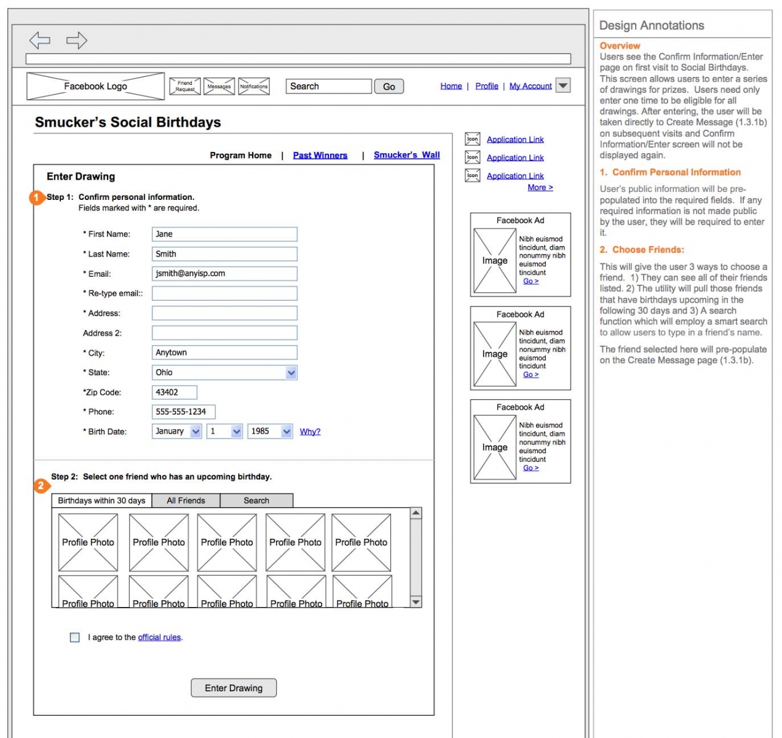Click the Facebook Logo placeholder
The width and height of the screenshot is (782, 738).
[95, 86]
